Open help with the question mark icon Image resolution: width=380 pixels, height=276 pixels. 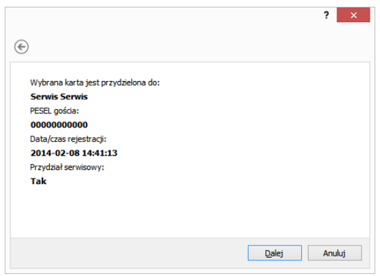click(x=326, y=15)
